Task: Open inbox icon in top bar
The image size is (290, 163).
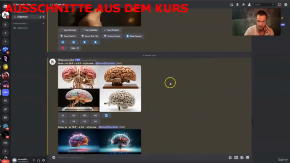Action: (280, 5)
